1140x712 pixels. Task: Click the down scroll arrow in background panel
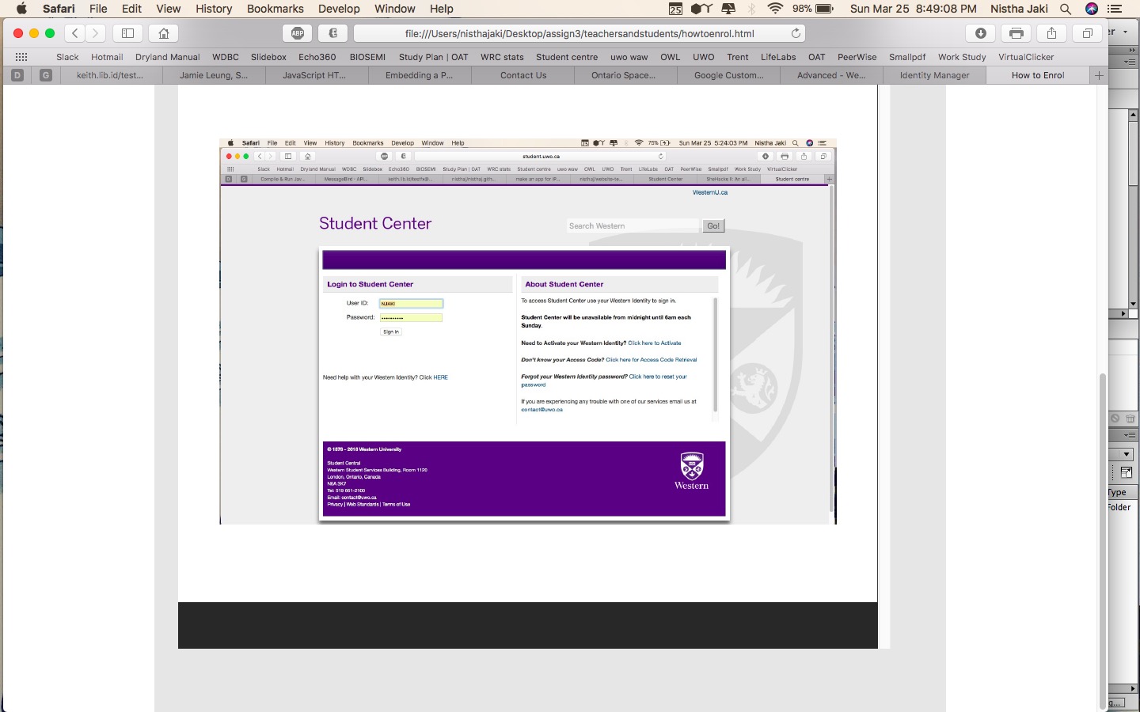[x=1133, y=303]
